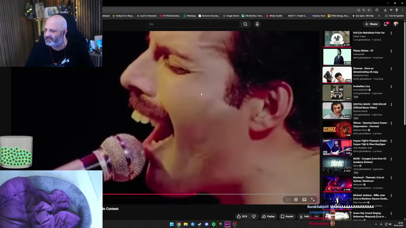Open video player settings gear
The image size is (406, 228).
296,199
